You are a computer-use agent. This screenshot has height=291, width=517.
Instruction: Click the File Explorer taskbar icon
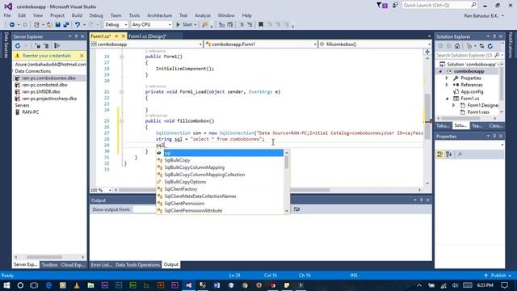pos(90,285)
